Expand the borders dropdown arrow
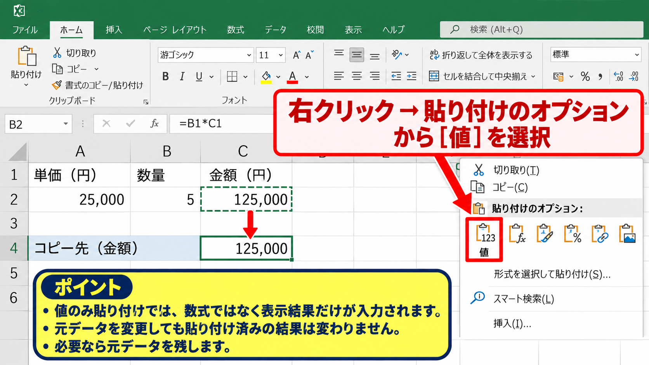The height and width of the screenshot is (365, 649). [x=245, y=77]
